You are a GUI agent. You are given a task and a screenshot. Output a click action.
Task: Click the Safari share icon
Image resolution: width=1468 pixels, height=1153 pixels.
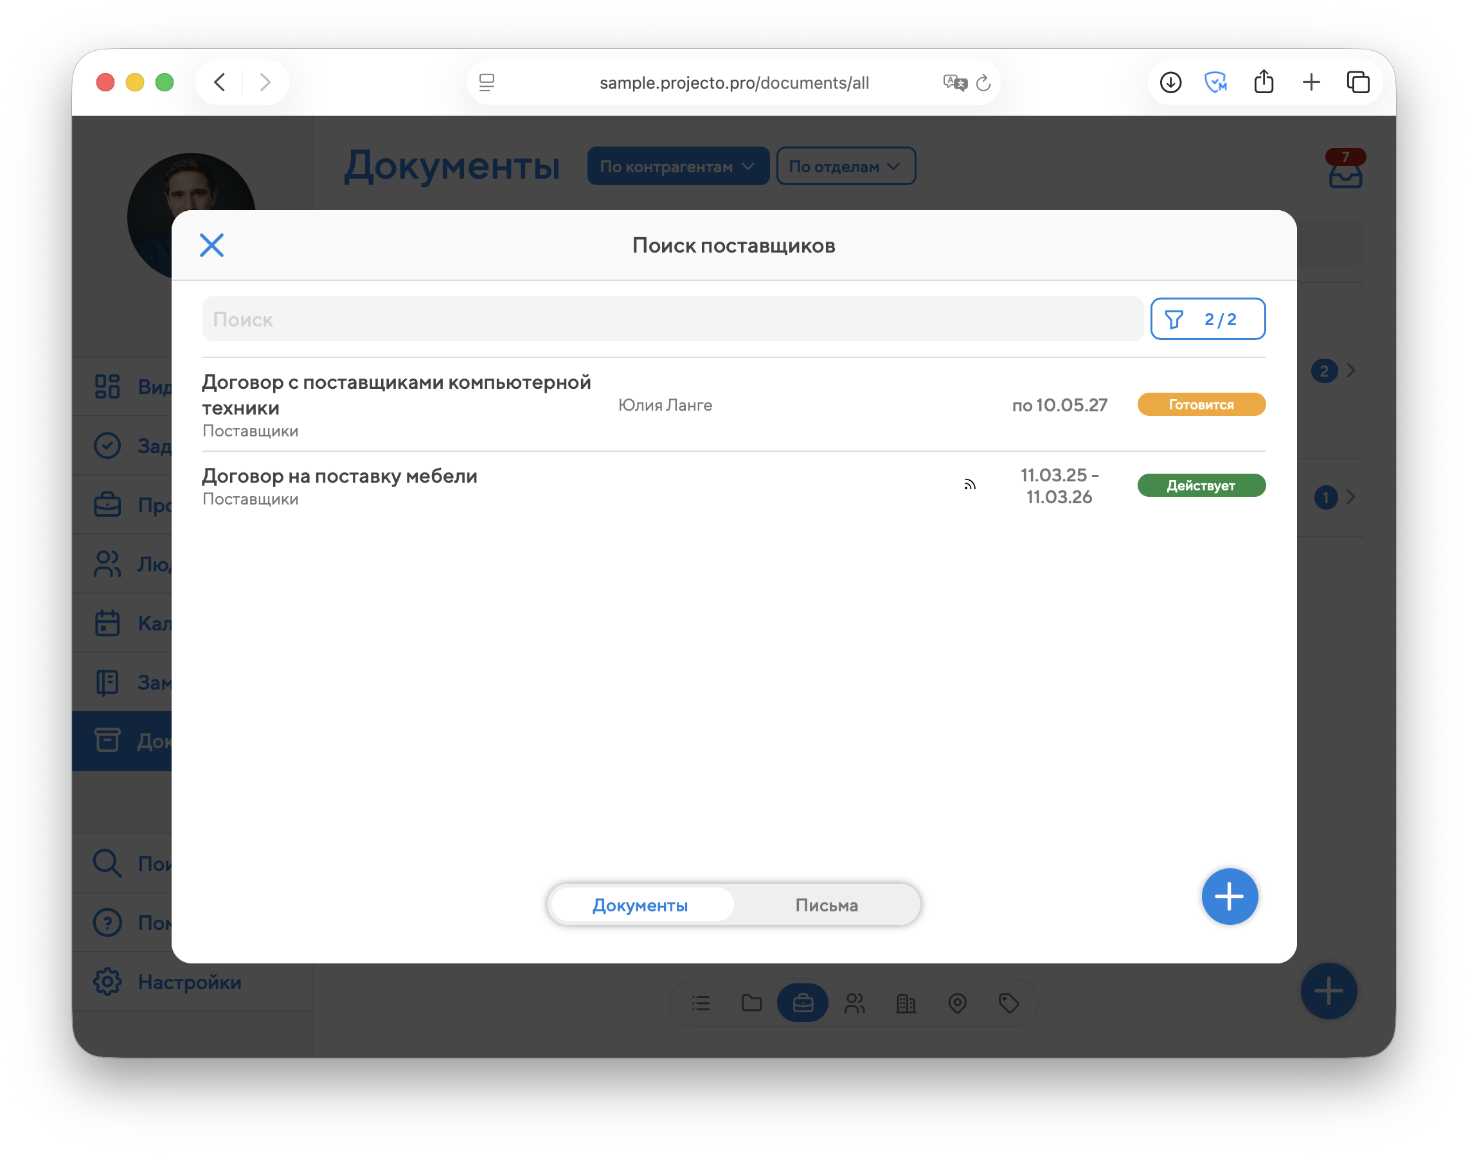tap(1264, 82)
